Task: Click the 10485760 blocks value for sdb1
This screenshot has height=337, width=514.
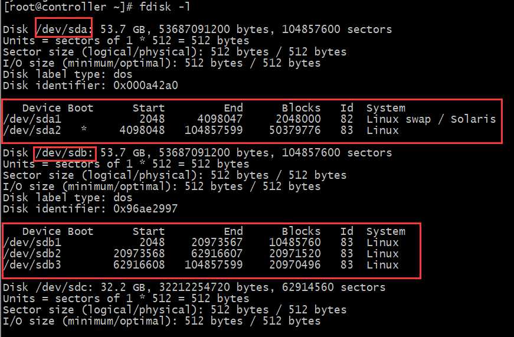Action: click(294, 243)
